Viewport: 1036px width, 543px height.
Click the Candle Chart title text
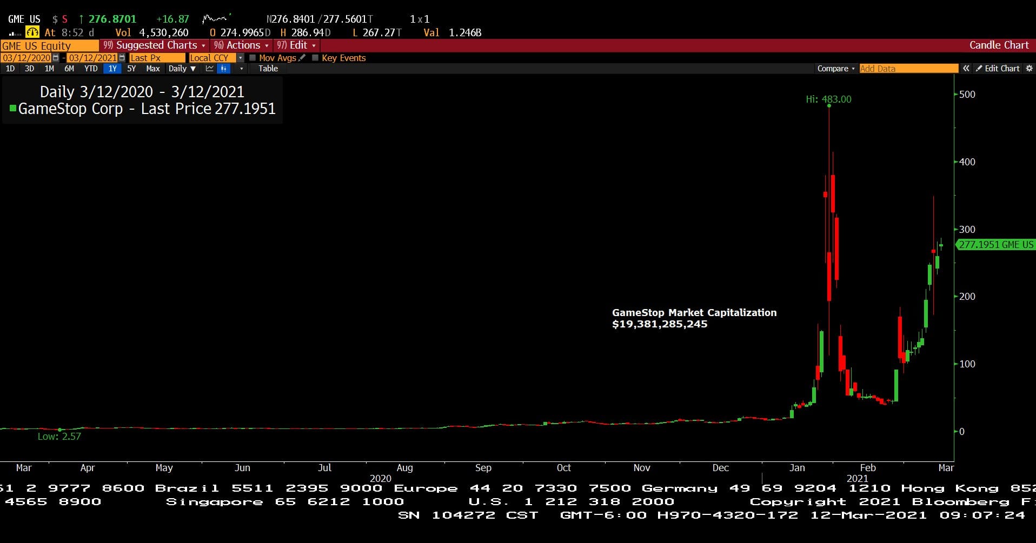999,45
